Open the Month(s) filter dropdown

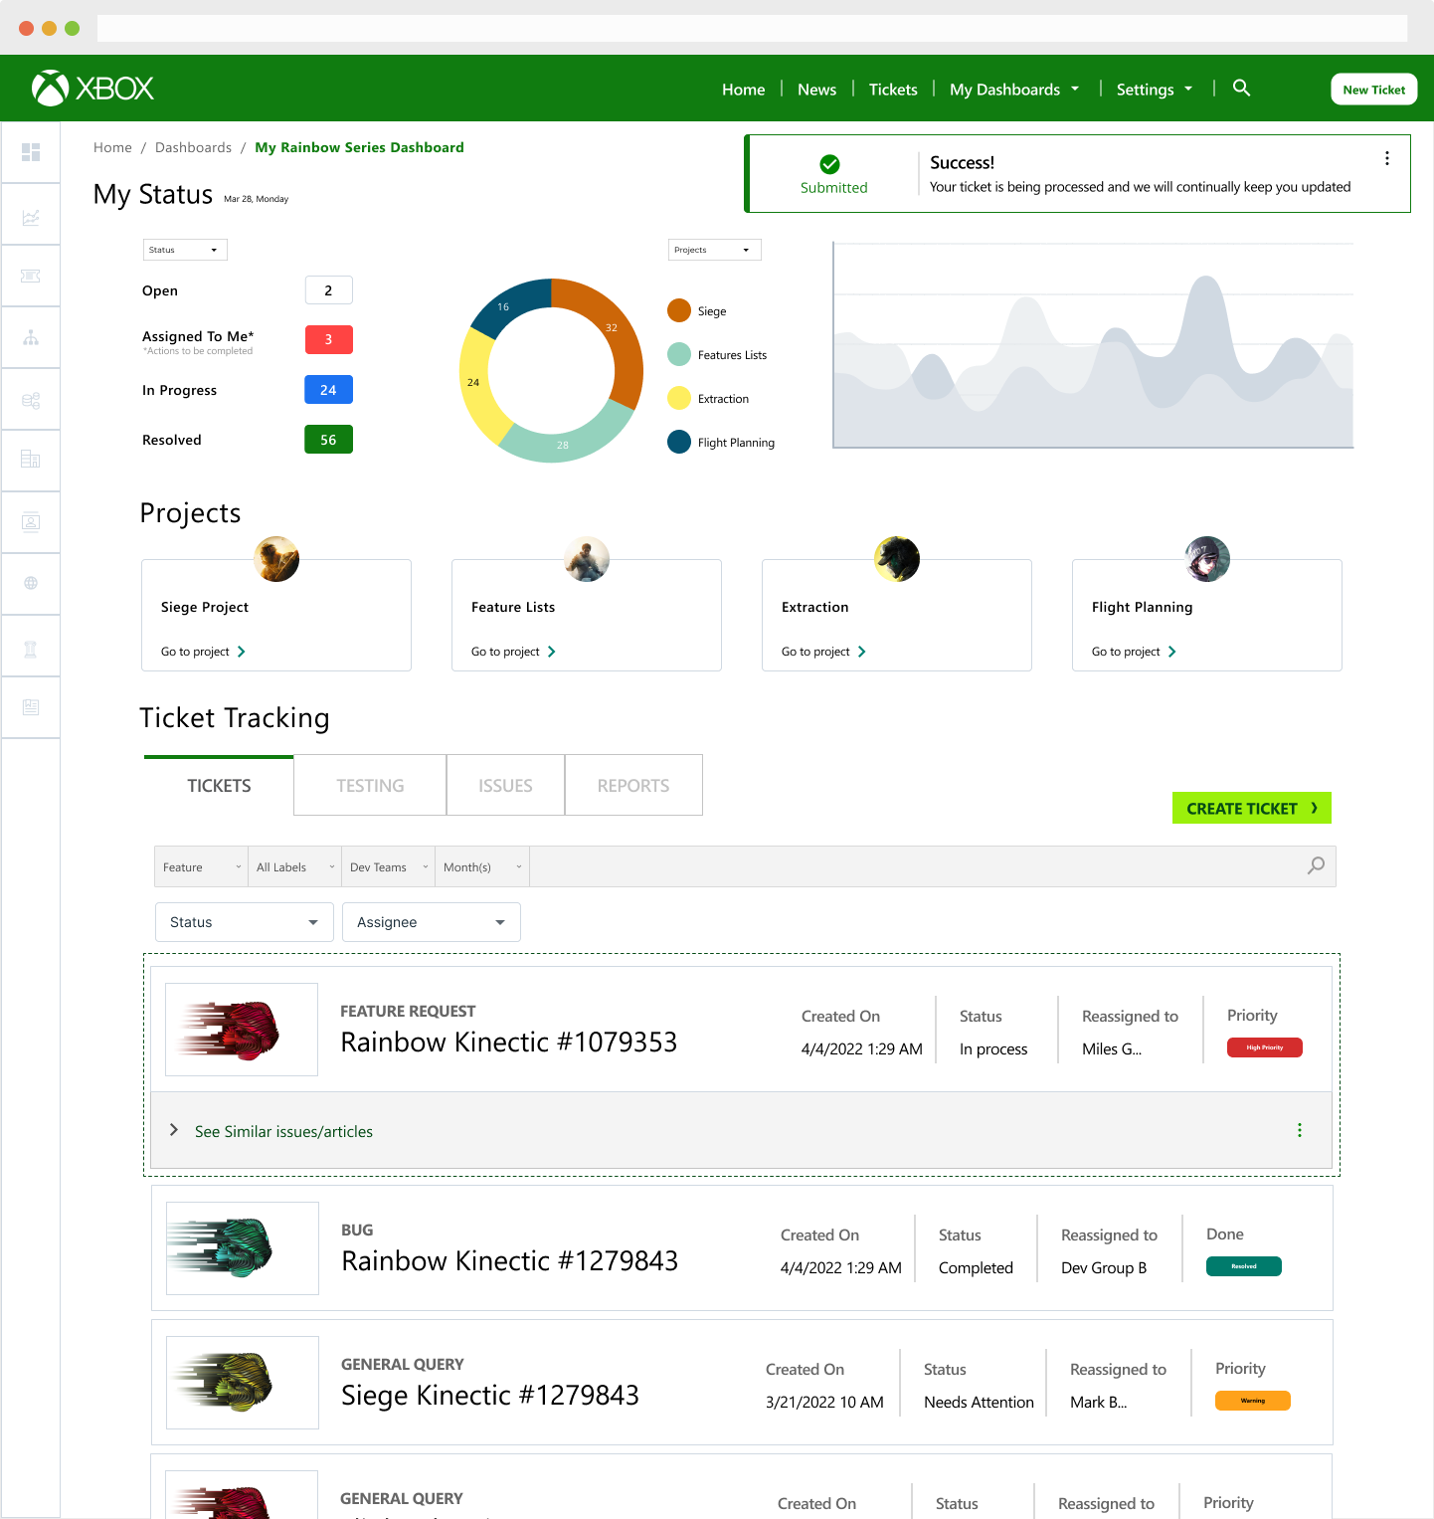(x=482, y=867)
